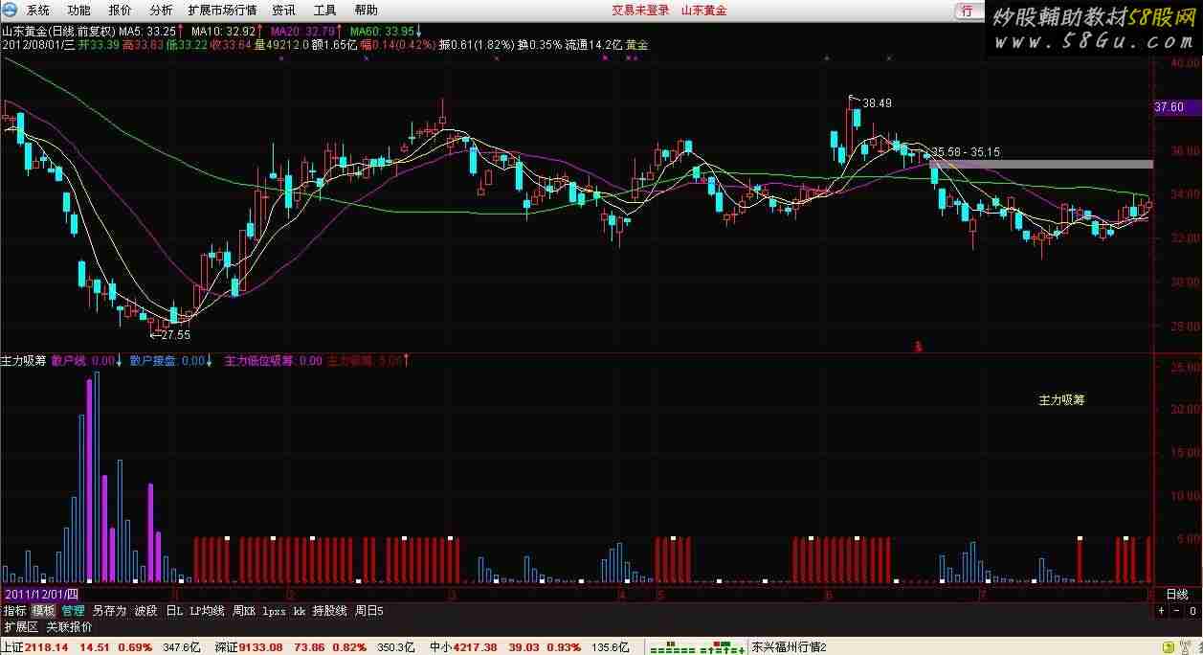Click the 行 button in title bar
The height and width of the screenshot is (655, 1203).
(969, 11)
